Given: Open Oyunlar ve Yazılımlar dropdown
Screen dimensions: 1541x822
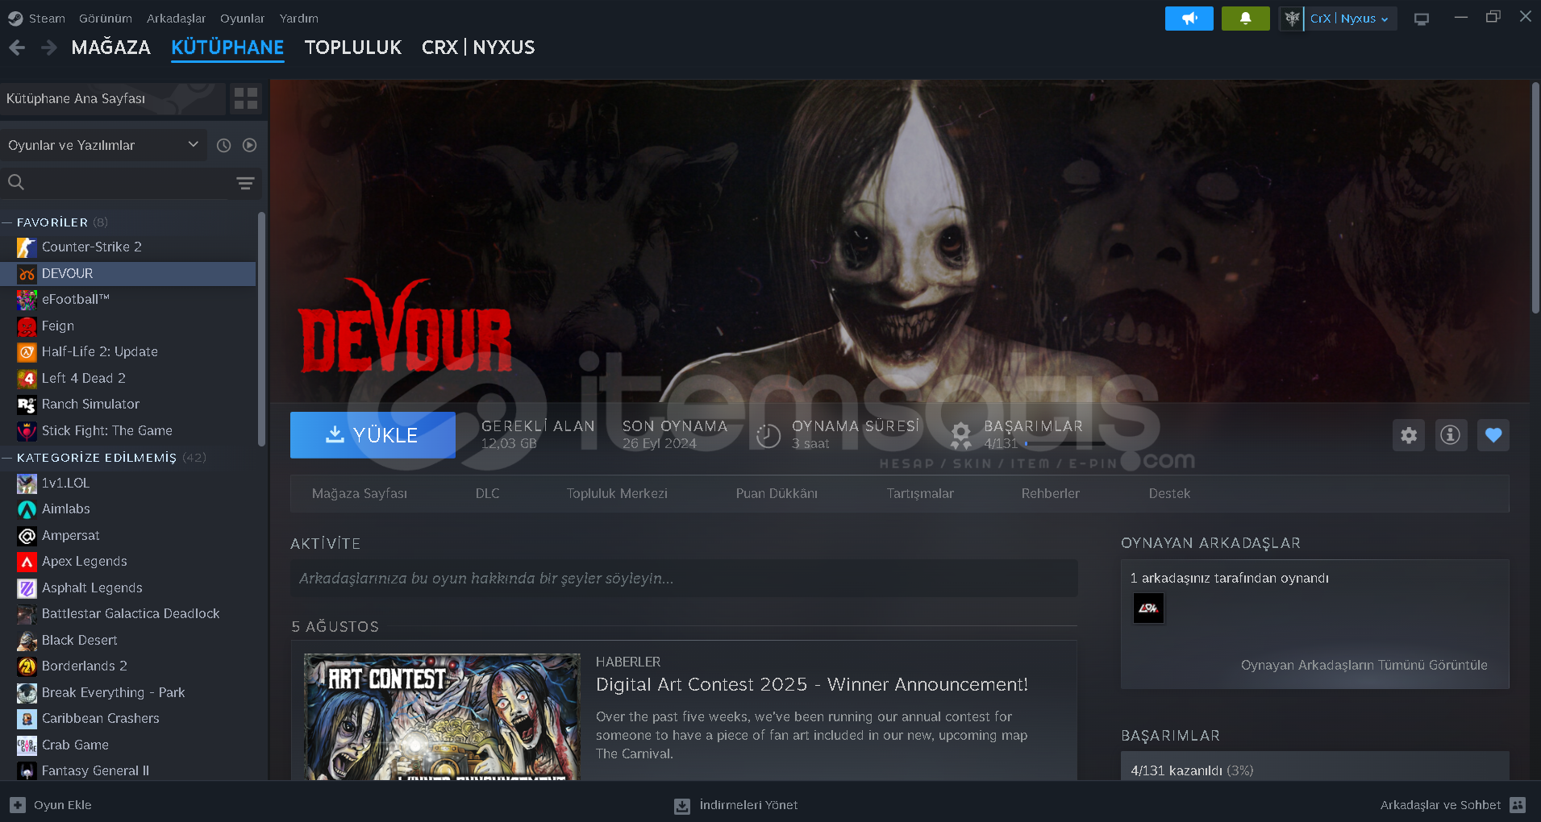Looking at the screenshot, I should click(x=103, y=145).
